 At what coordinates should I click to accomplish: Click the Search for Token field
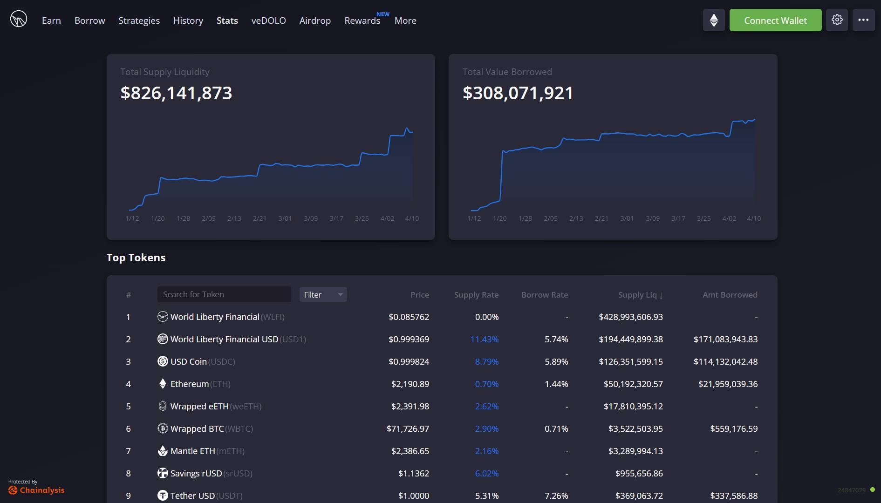[x=224, y=294]
